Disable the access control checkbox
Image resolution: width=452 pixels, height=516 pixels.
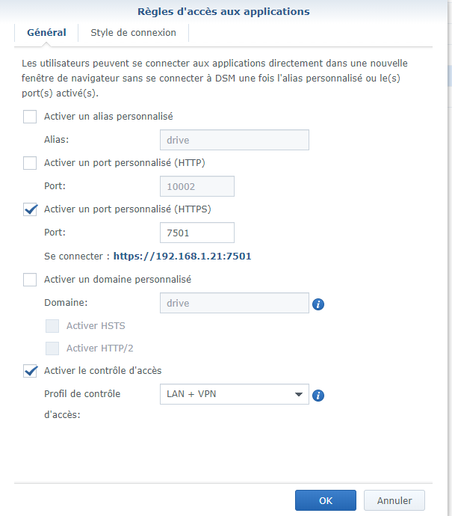(30, 371)
